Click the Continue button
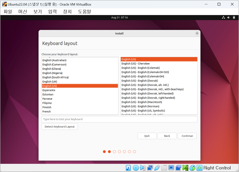The image size is (239, 172). pyautogui.click(x=187, y=136)
